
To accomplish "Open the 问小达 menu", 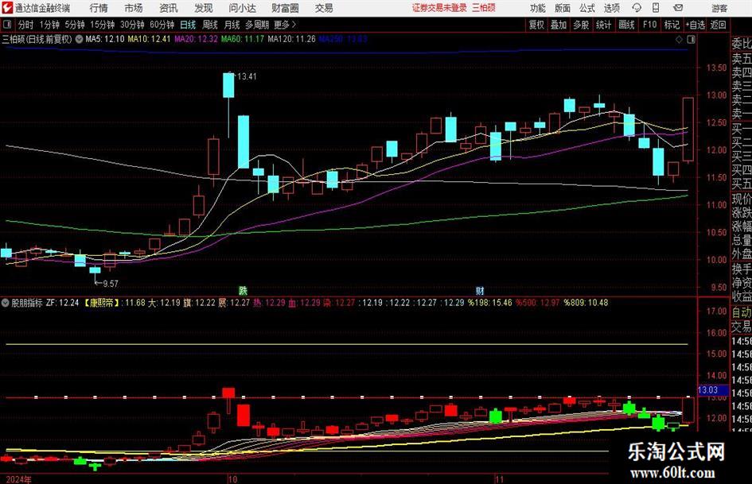I will click(x=242, y=8).
